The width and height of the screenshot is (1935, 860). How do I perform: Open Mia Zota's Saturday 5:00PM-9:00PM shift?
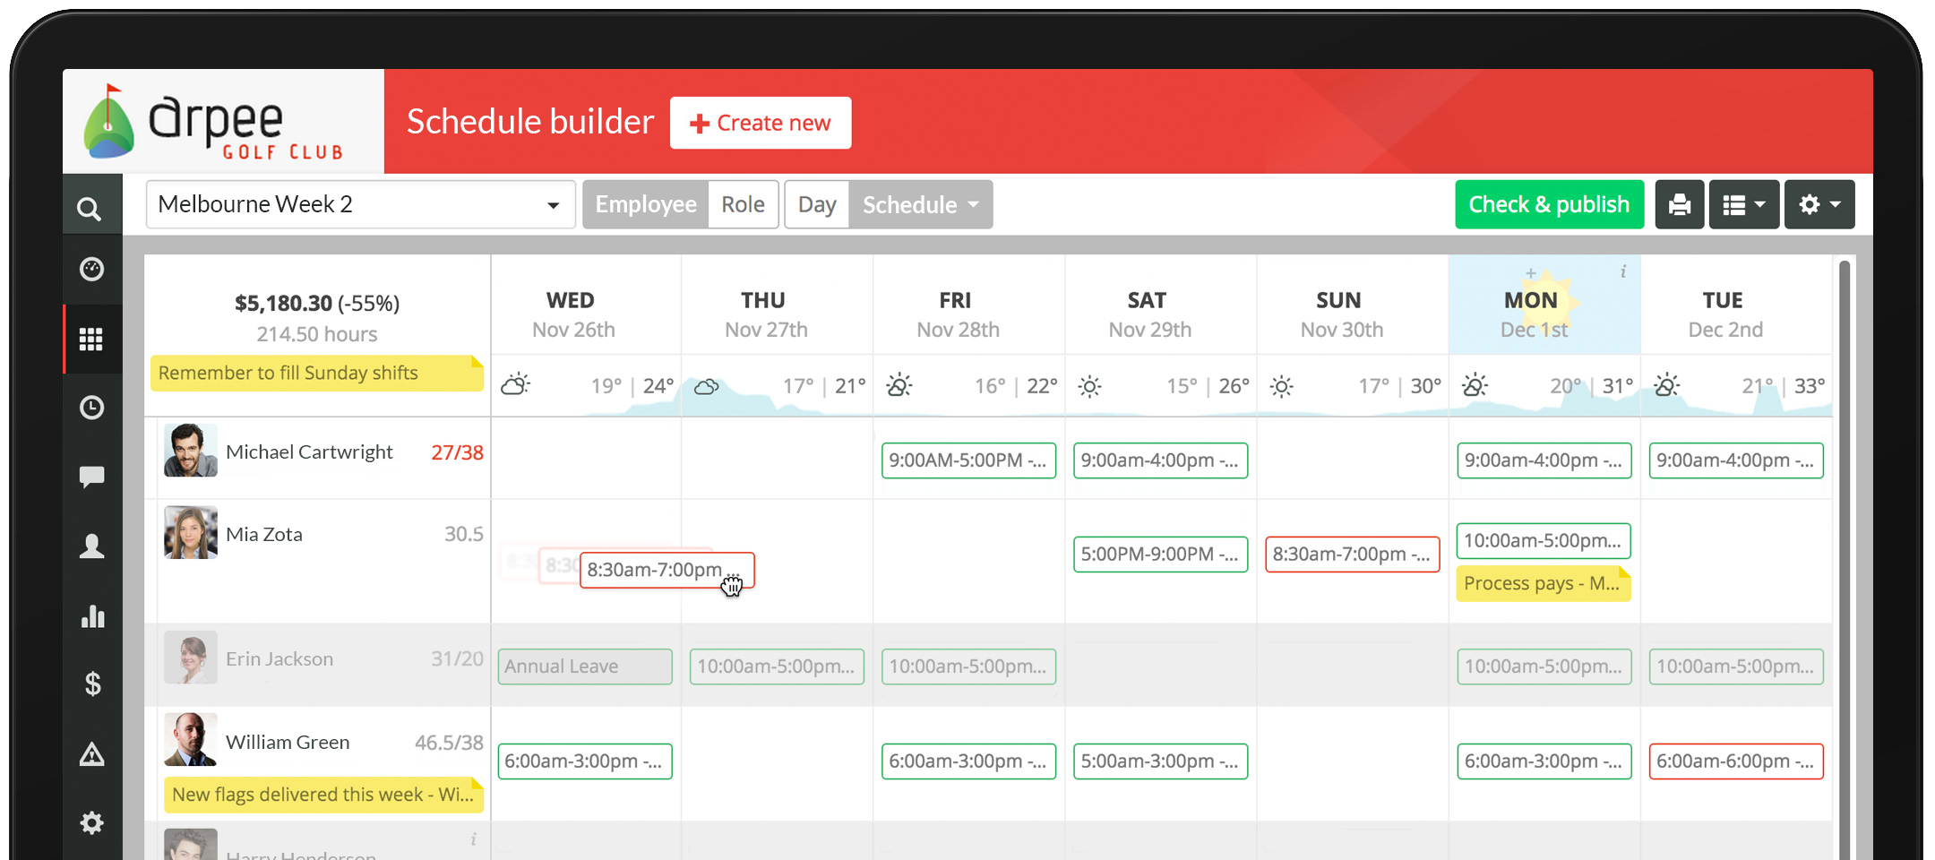click(1161, 555)
